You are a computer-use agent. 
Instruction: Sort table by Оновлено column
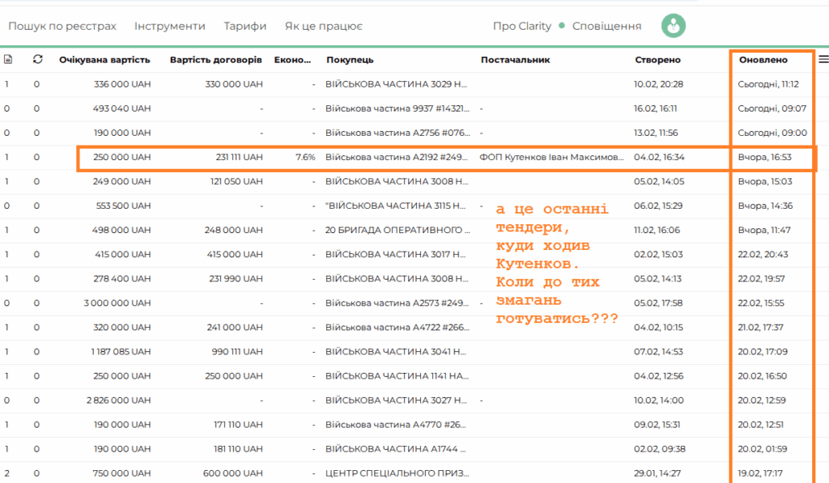point(763,60)
